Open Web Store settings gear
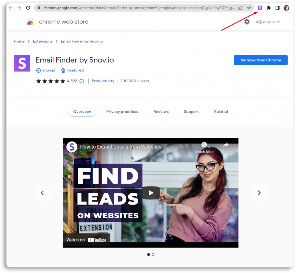Image resolution: width=296 pixels, height=273 pixels. pyautogui.click(x=247, y=22)
